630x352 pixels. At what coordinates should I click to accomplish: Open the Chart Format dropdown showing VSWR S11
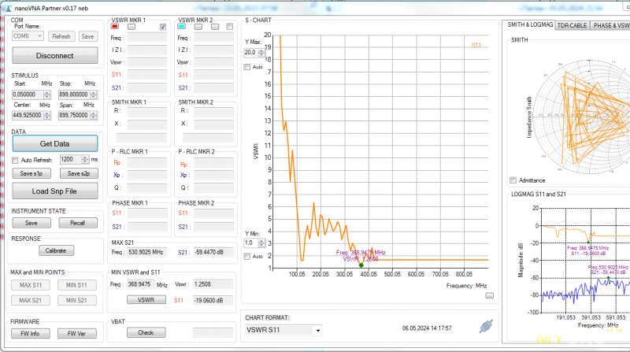click(x=283, y=331)
